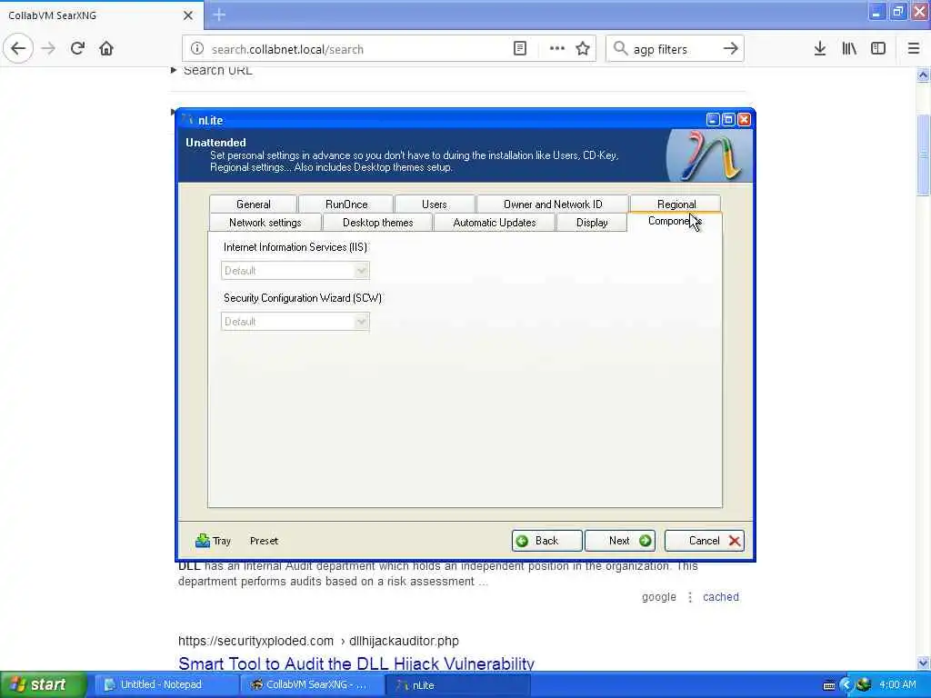The image size is (931, 698).
Task: Open the Network settings tab
Action: [265, 223]
